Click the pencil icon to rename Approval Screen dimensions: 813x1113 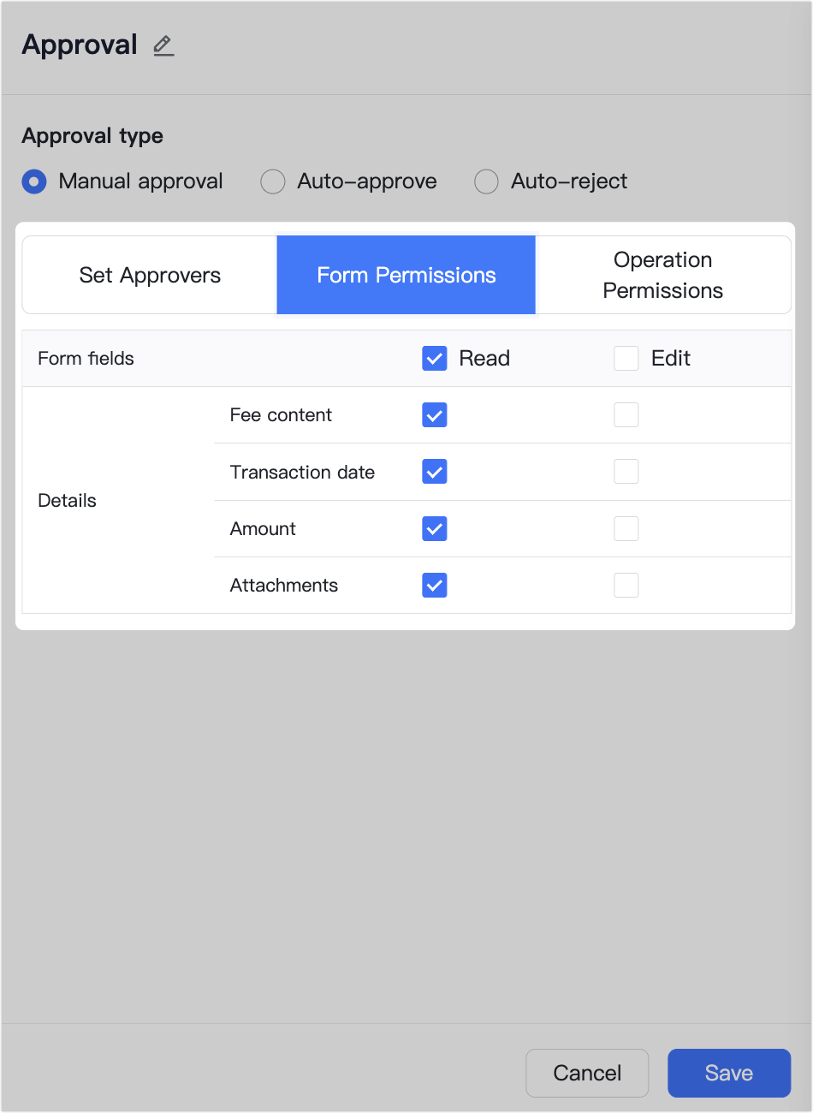163,46
